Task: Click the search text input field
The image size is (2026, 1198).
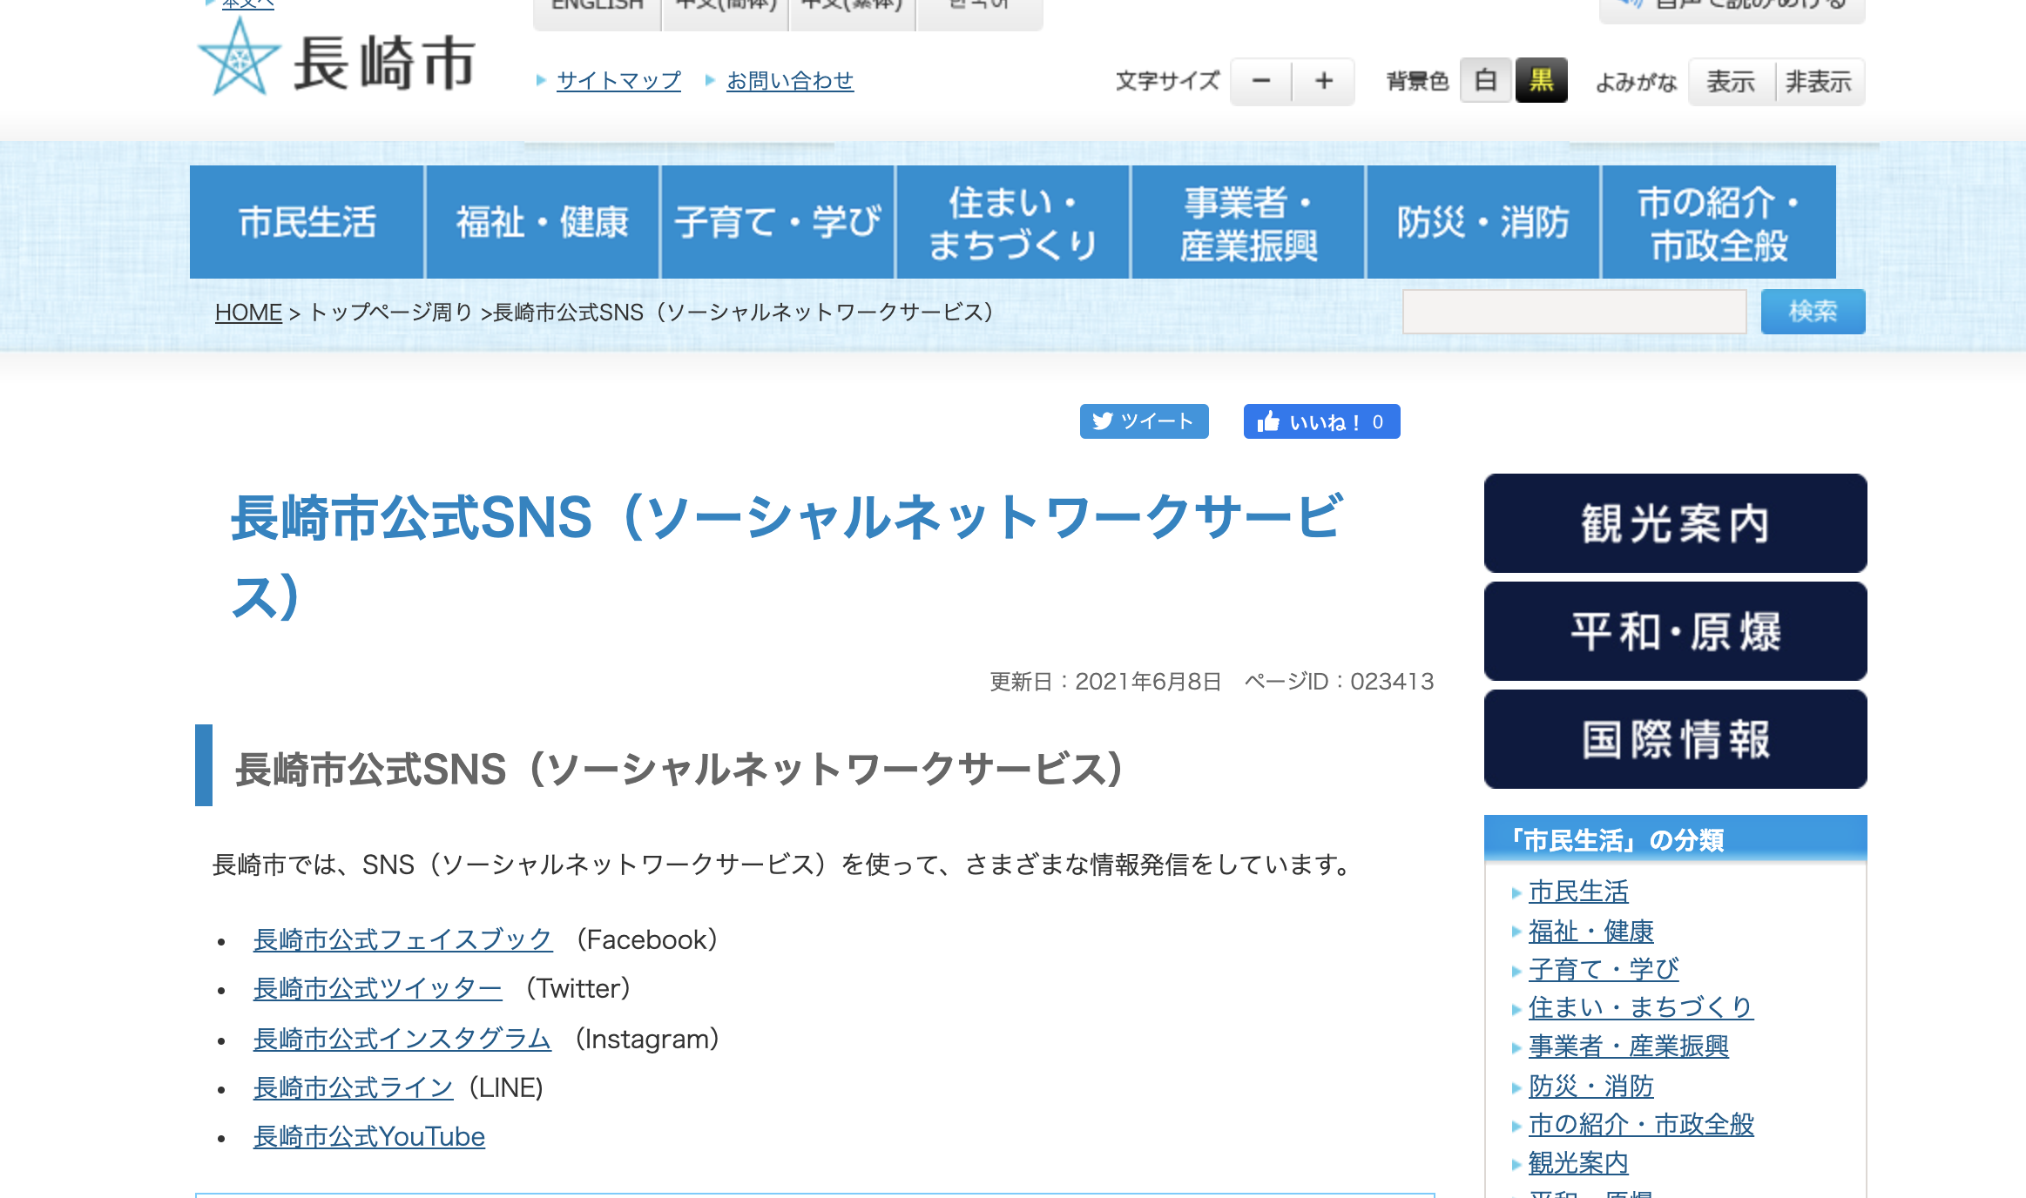Action: [1574, 312]
